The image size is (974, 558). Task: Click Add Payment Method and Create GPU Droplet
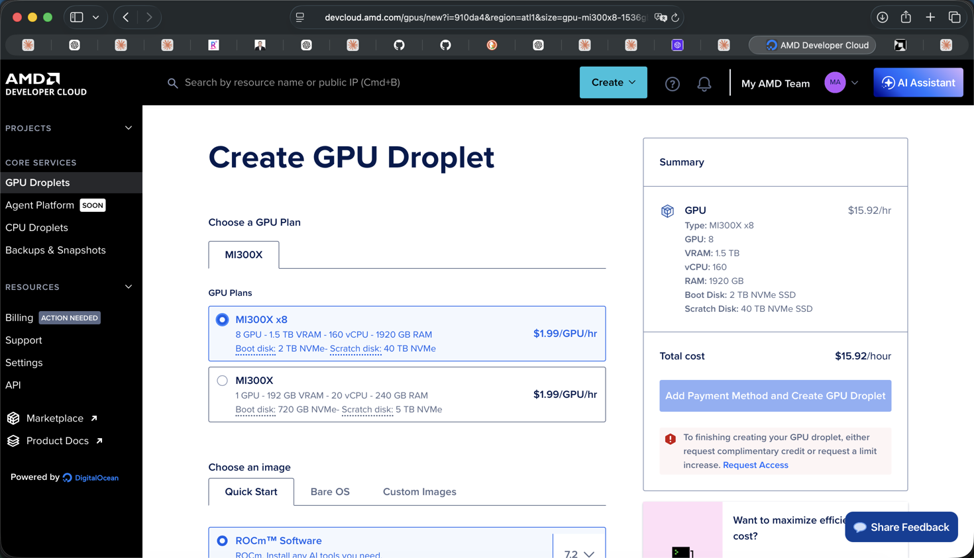point(775,396)
